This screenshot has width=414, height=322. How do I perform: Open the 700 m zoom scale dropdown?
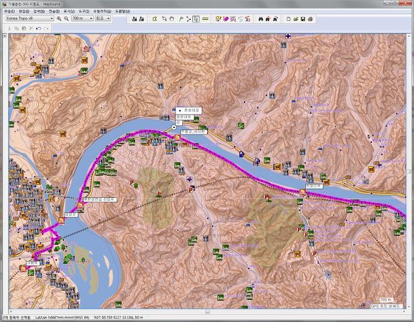[82, 19]
